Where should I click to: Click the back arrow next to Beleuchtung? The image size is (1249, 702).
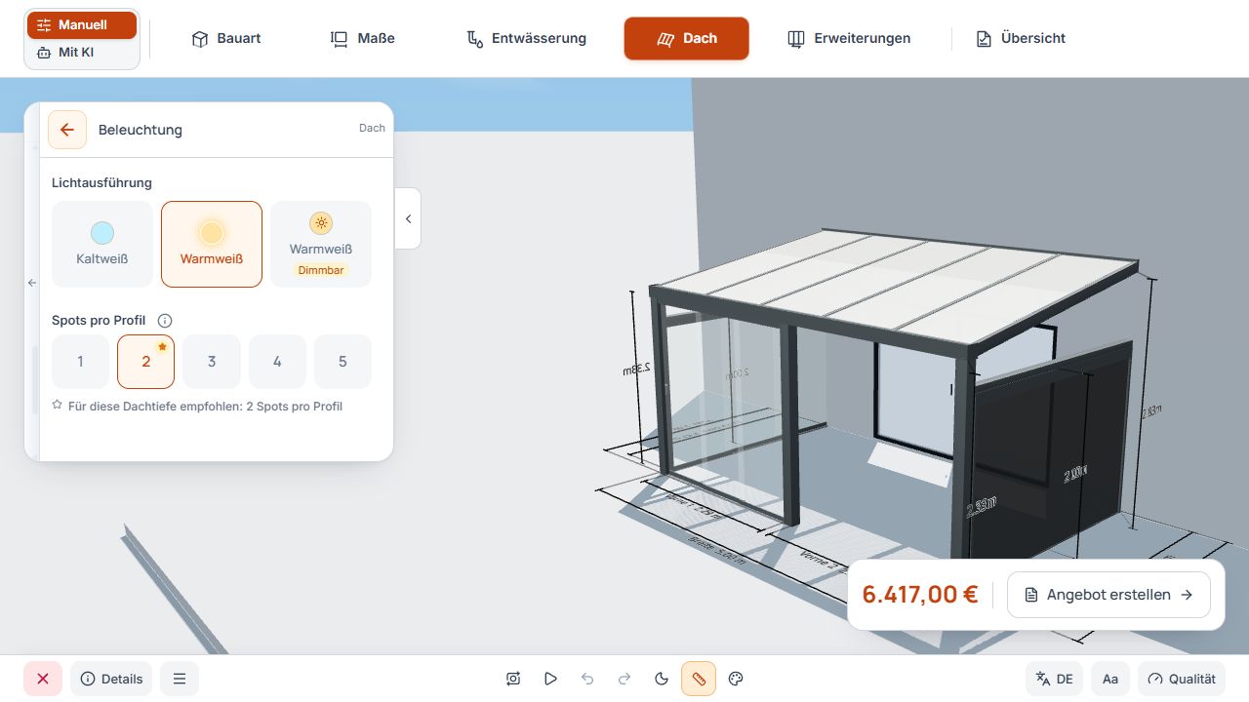67,130
